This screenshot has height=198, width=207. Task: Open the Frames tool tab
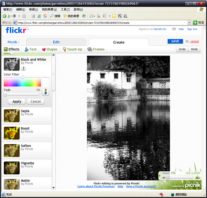[96, 49]
